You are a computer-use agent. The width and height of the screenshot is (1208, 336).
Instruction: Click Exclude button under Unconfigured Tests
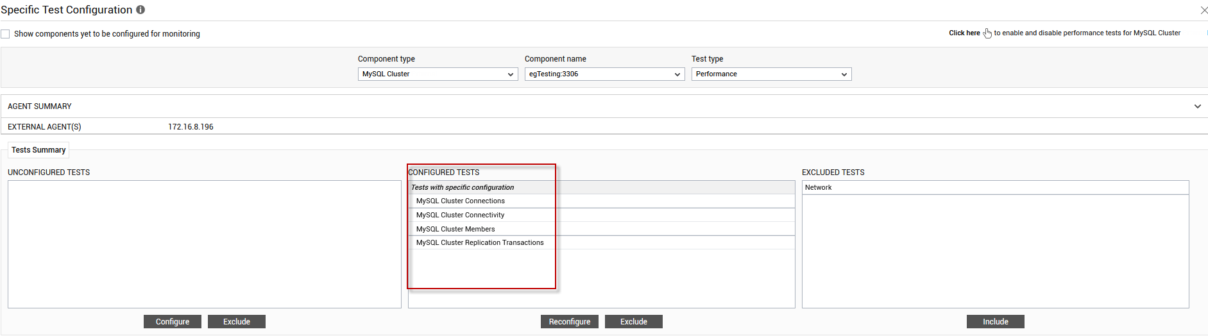tap(237, 322)
